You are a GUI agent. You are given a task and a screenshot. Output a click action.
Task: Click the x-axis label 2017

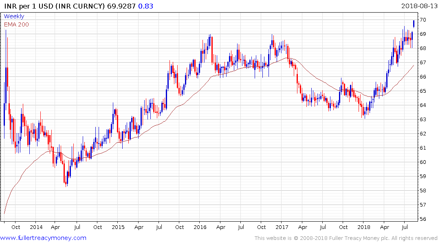click(x=282, y=227)
